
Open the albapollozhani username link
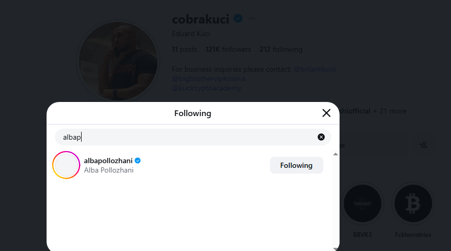click(x=108, y=161)
